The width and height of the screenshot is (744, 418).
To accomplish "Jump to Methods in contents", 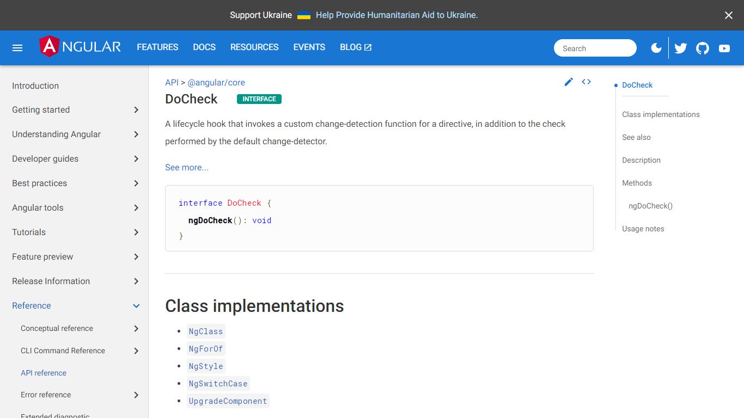I will click(x=637, y=183).
